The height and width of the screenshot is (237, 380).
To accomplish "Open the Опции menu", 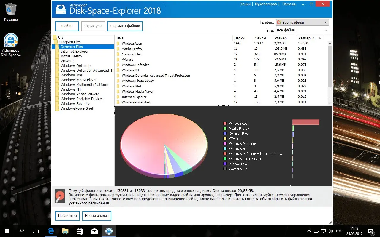I will pos(245,4).
